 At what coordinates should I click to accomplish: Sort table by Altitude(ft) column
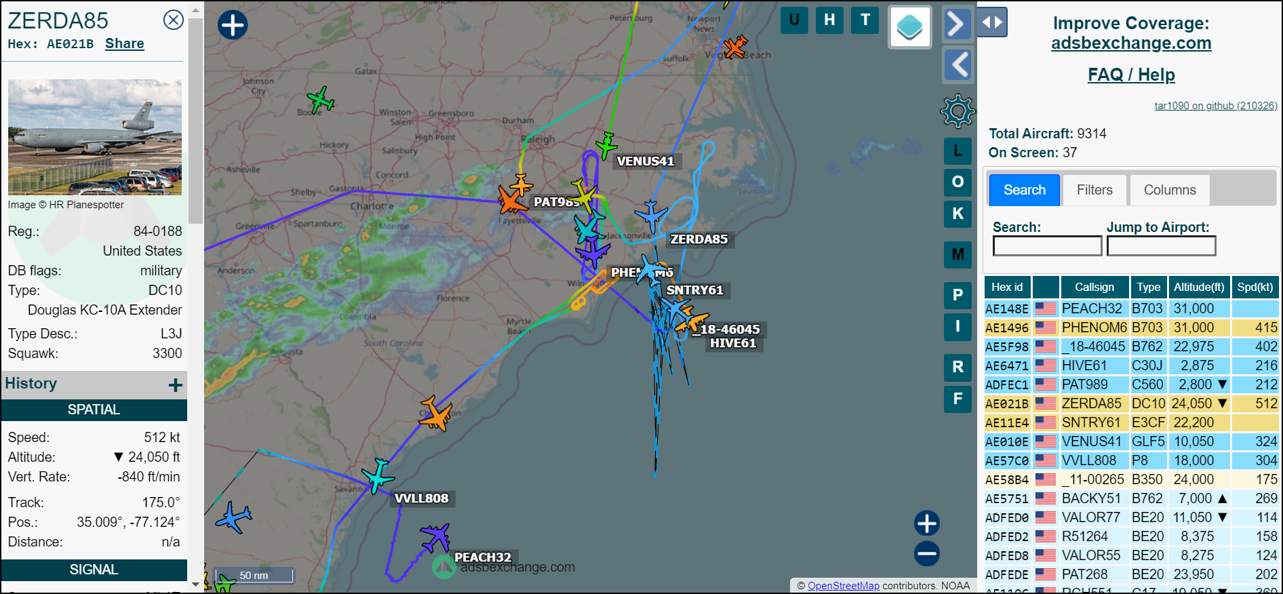[1199, 287]
